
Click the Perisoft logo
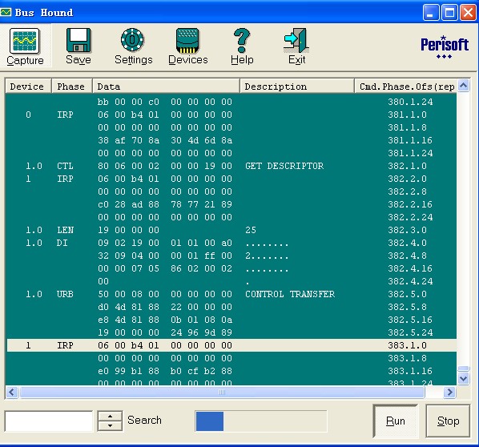[445, 48]
